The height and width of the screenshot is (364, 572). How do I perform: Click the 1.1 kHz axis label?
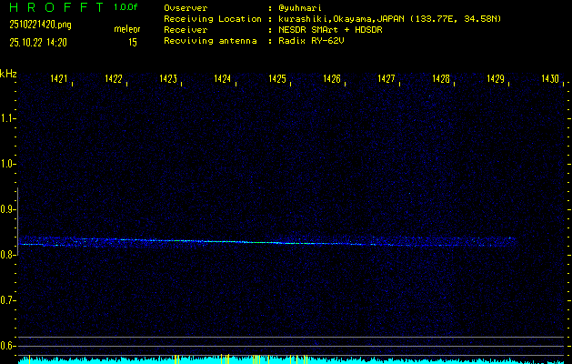coord(8,118)
